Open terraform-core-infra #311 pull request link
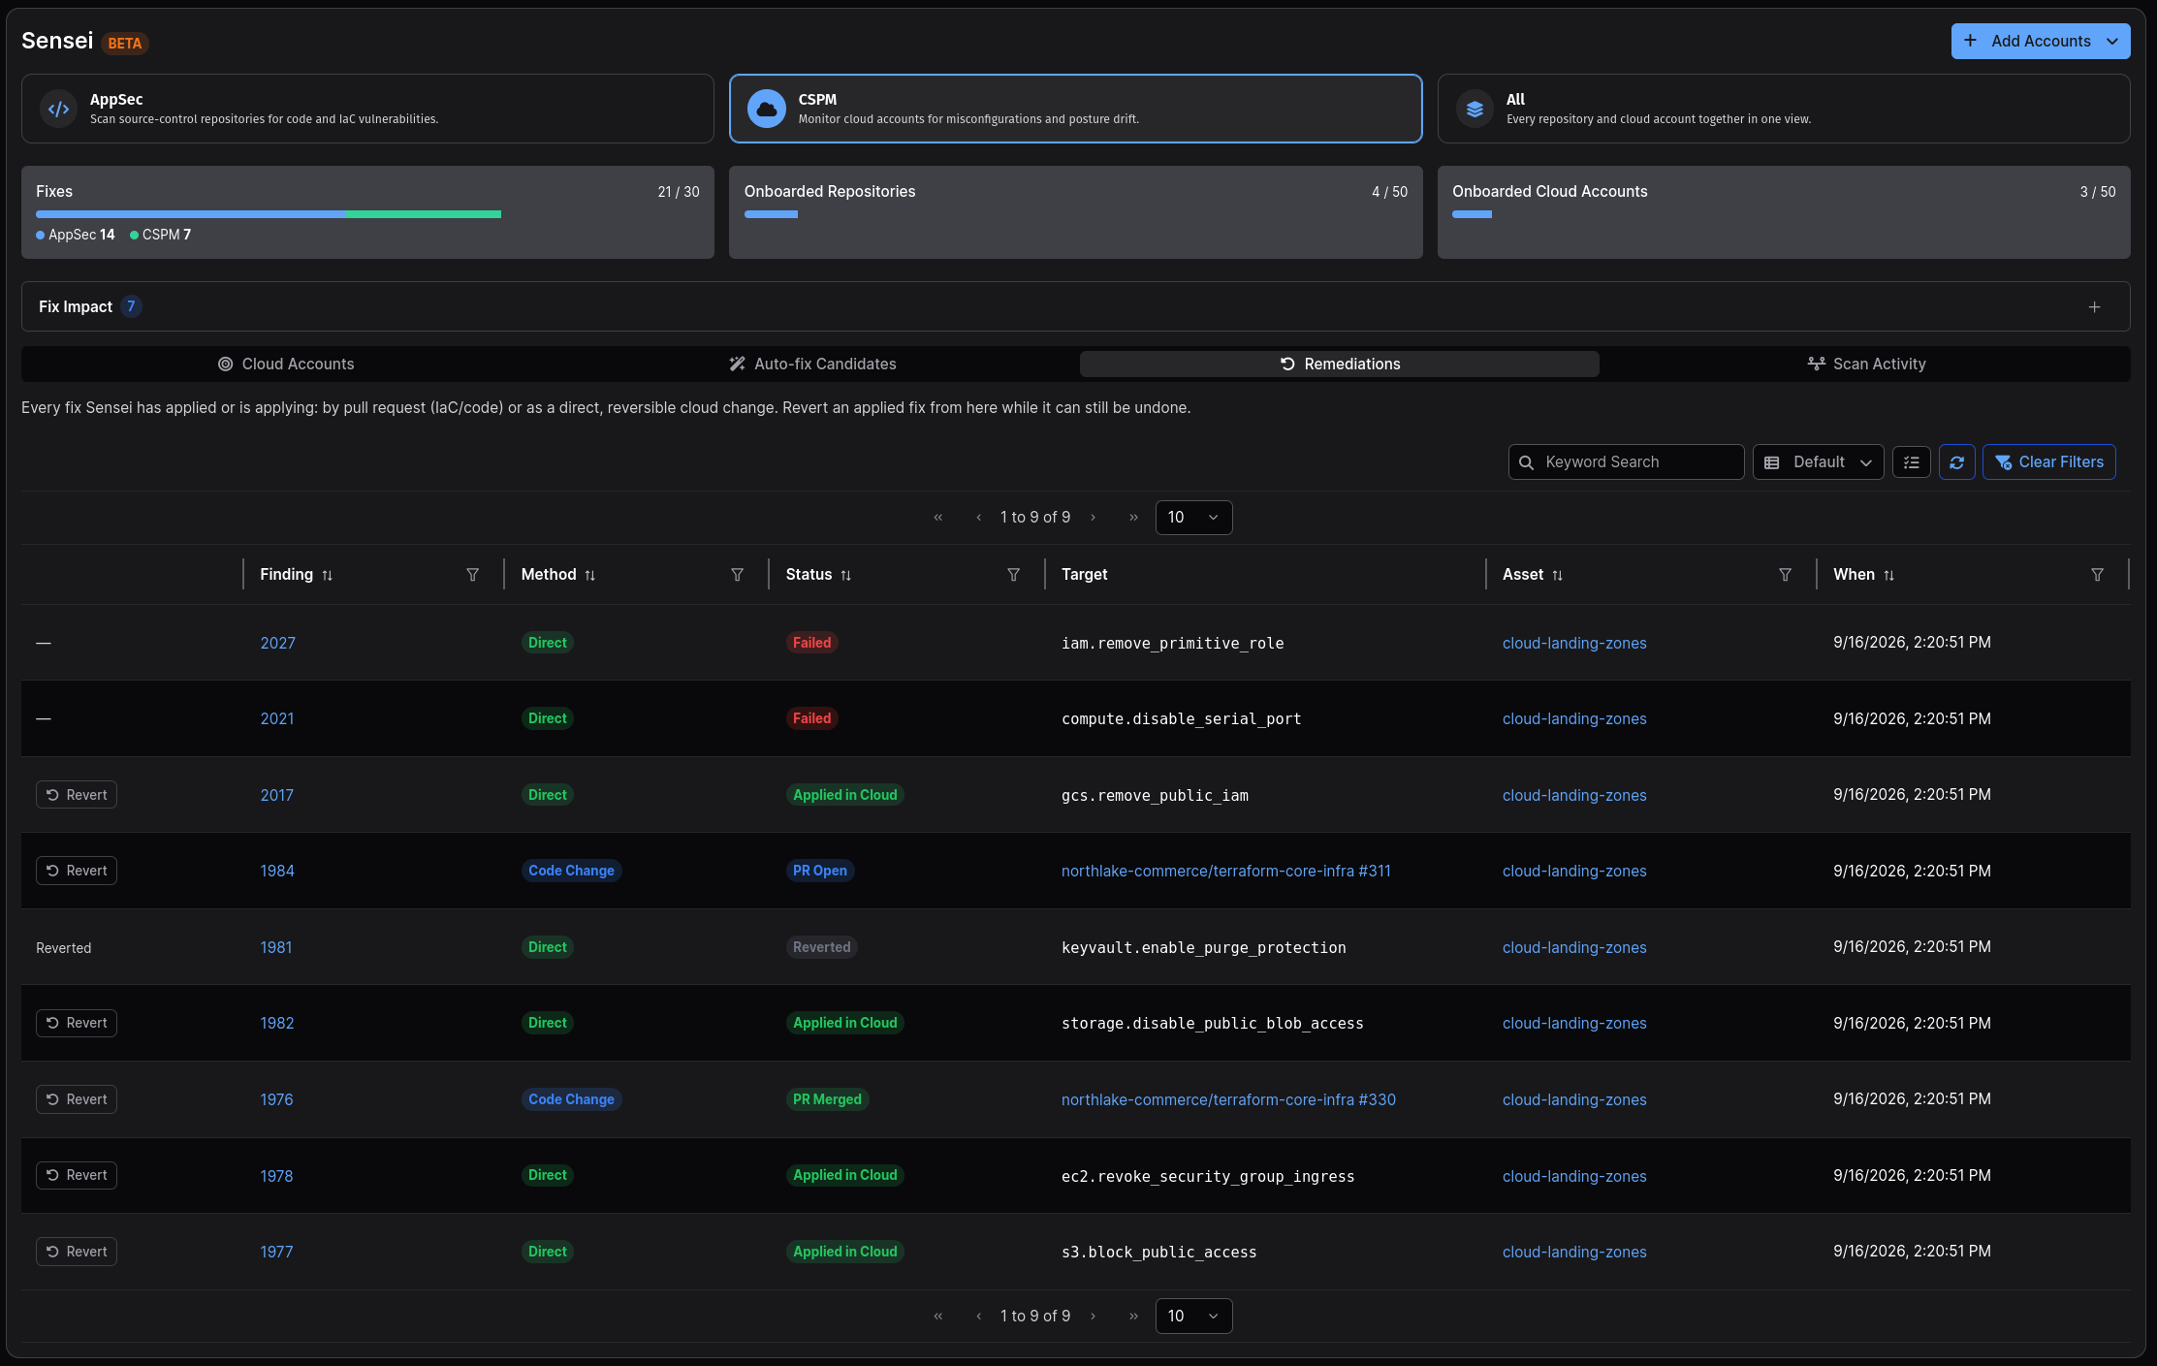Screen dimensions: 2157x1366 tap(1225, 871)
